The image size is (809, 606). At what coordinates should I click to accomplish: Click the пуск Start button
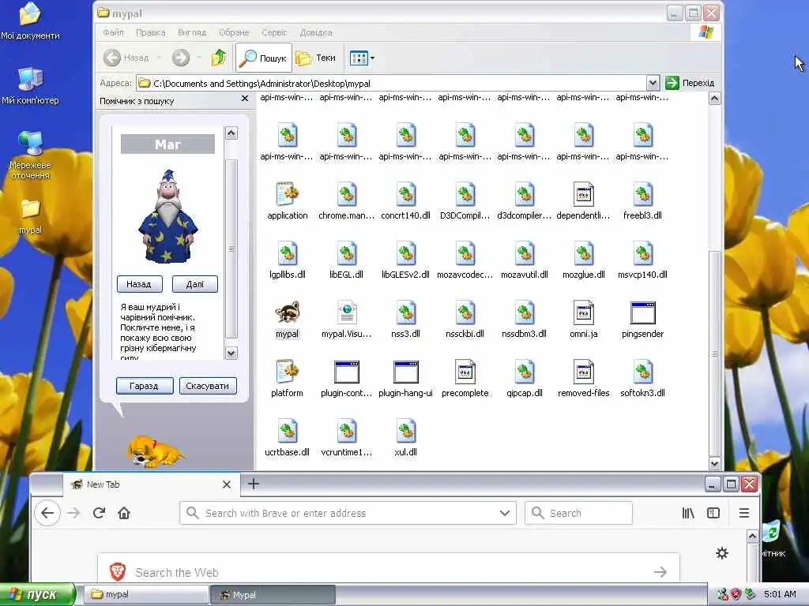37,595
